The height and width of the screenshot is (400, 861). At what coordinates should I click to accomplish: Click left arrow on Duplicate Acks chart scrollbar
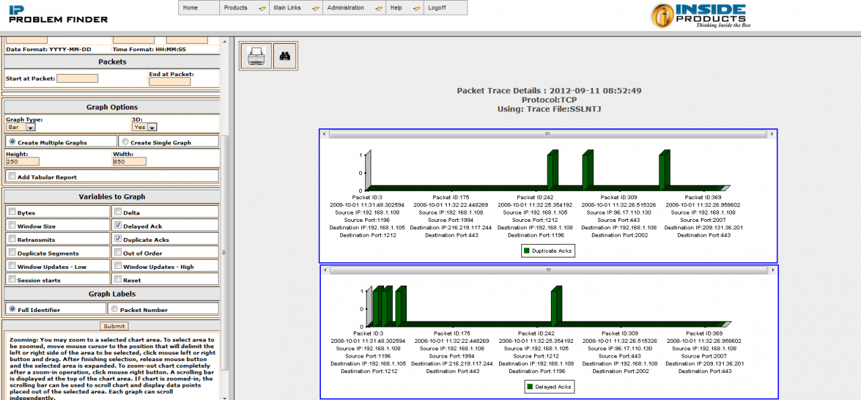[325, 134]
